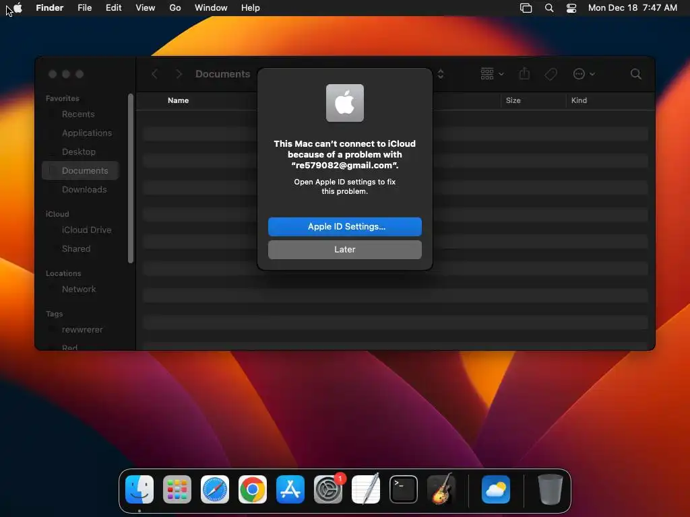The height and width of the screenshot is (517, 690).
Task: Open Terminal from the Dock
Action: [404, 489]
